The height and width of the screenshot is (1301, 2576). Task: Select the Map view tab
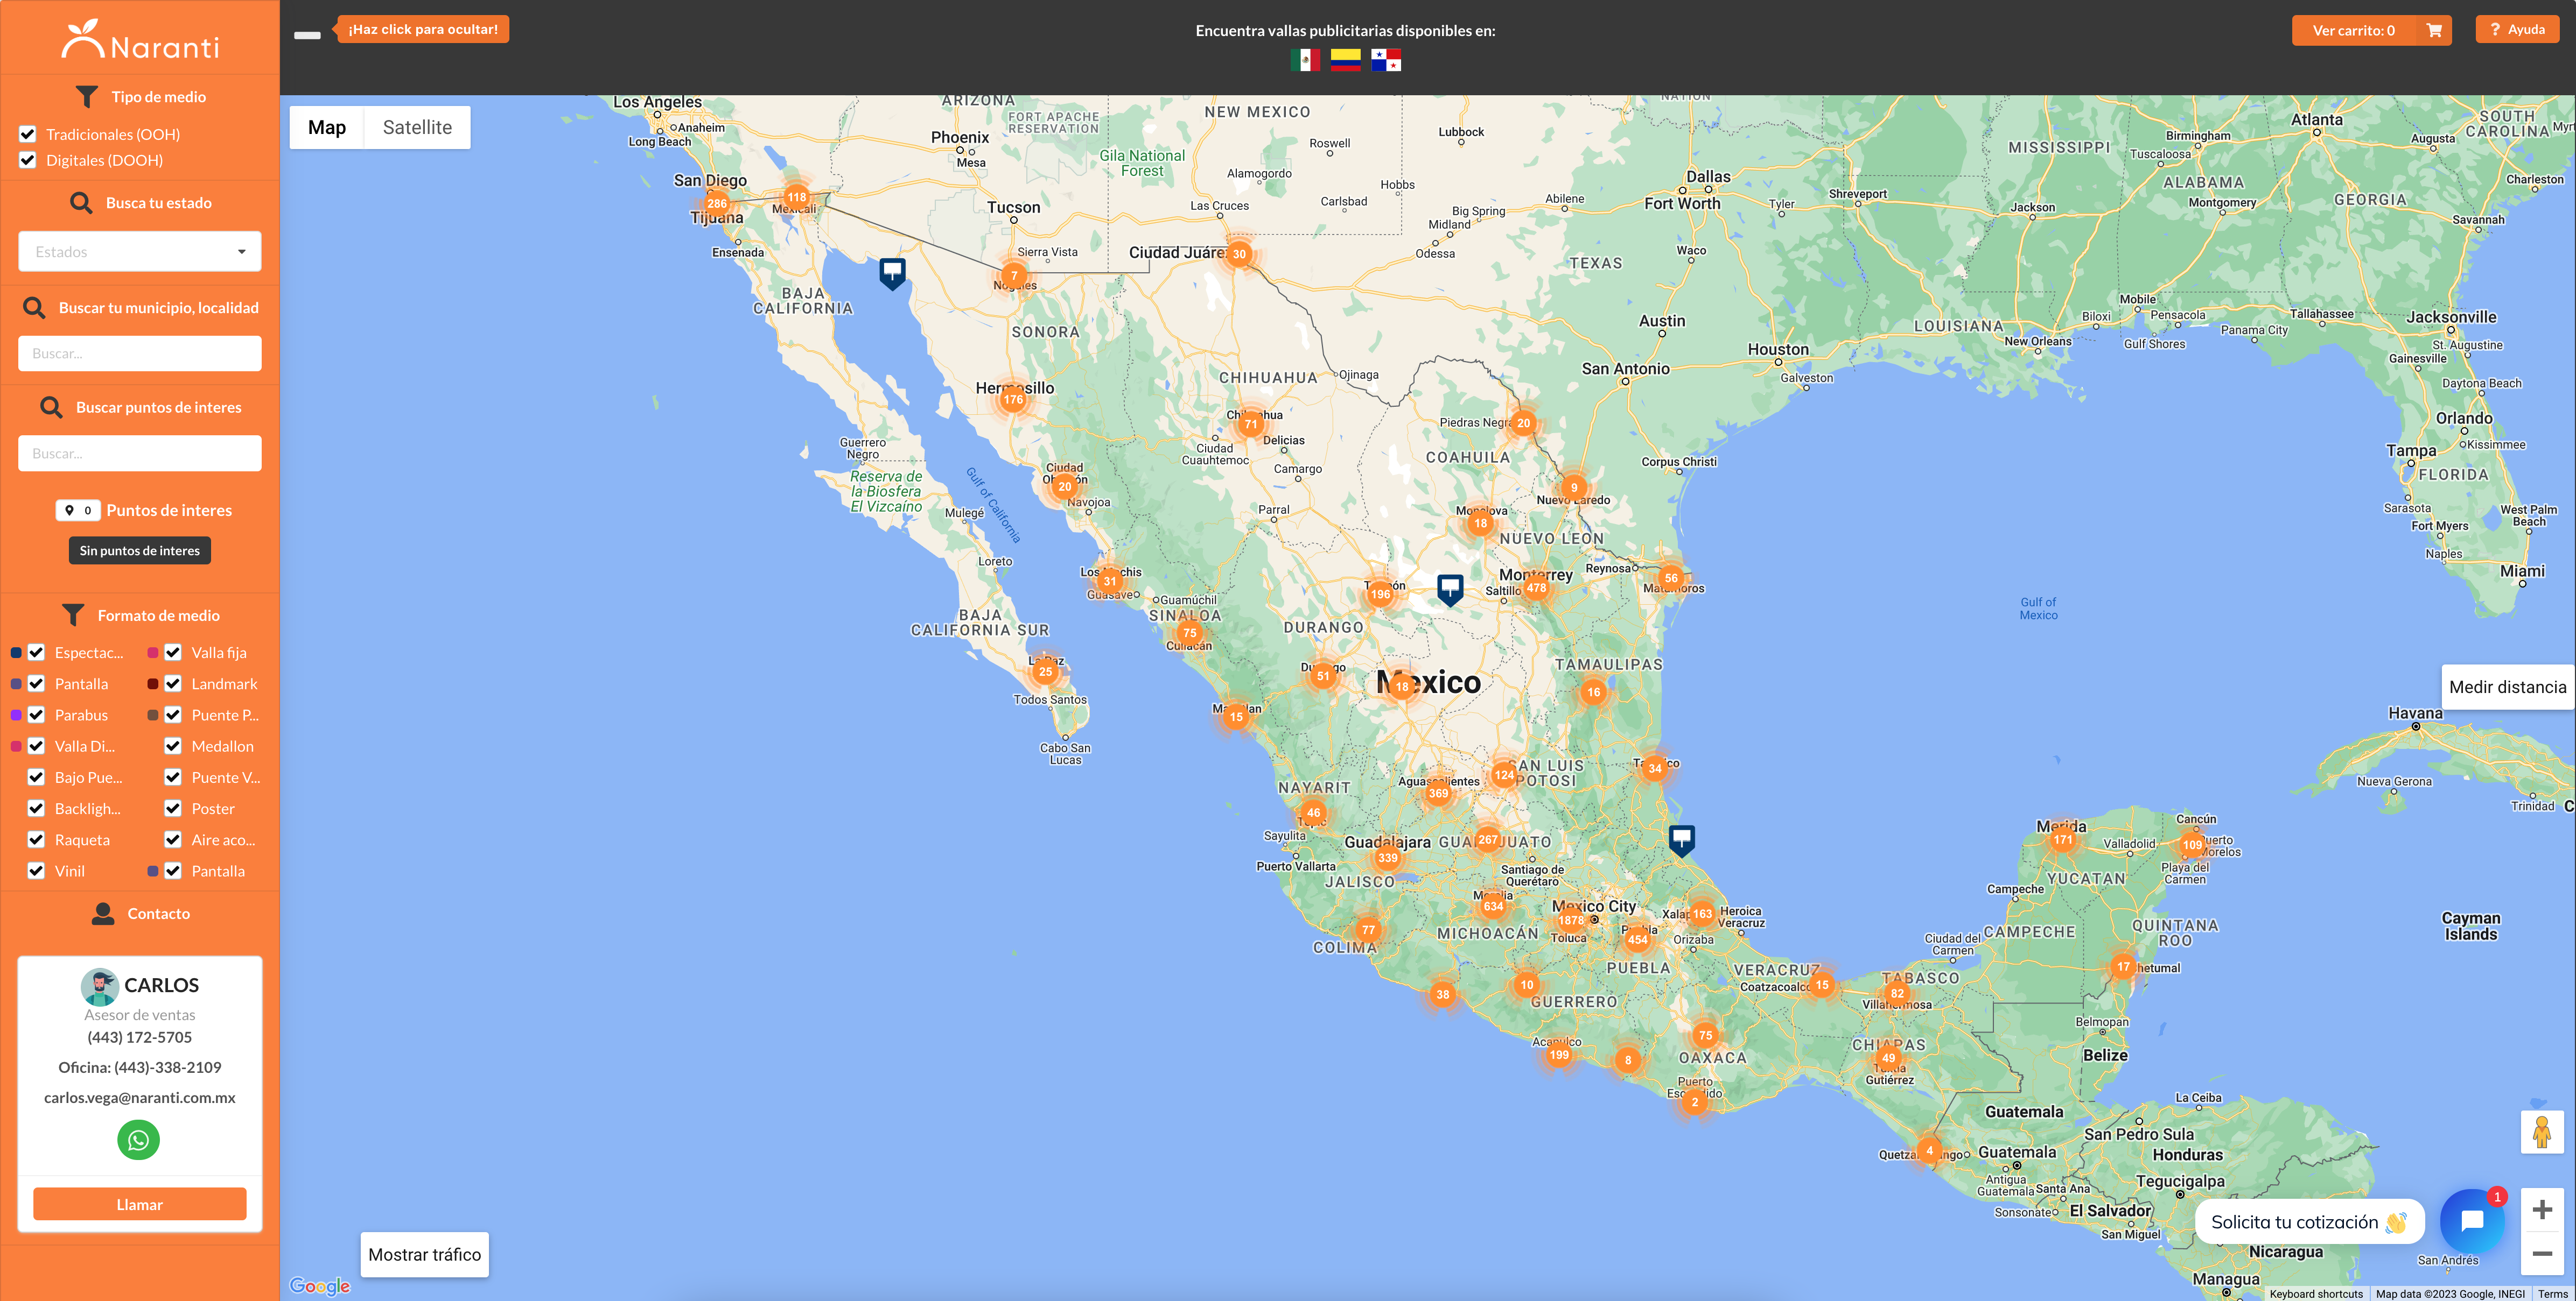(x=326, y=127)
